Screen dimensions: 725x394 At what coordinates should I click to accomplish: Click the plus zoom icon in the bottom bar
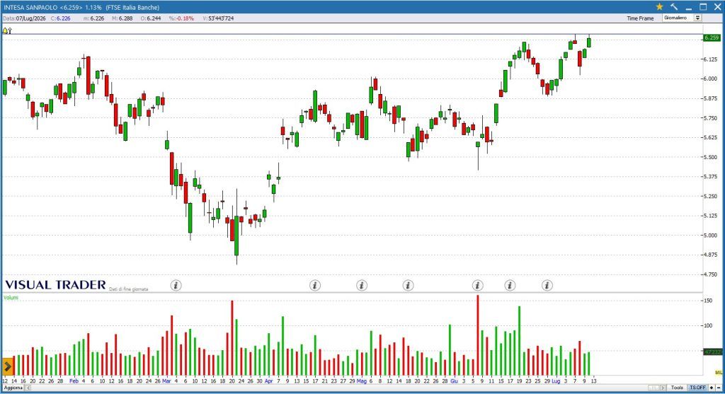(x=712, y=388)
